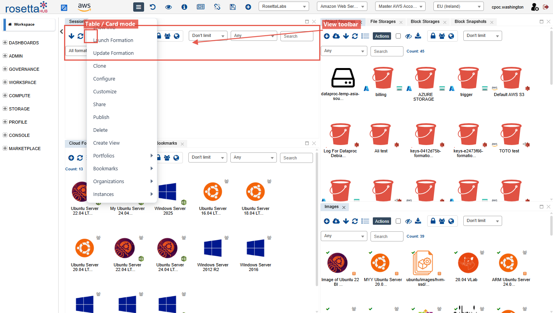Open the hamburger menu in top toolbar
The height and width of the screenshot is (313, 553).
coord(139,7)
